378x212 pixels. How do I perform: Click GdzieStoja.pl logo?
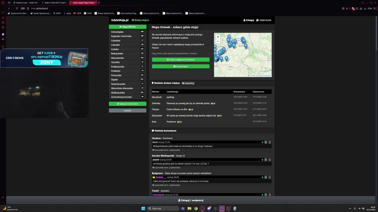120,20
